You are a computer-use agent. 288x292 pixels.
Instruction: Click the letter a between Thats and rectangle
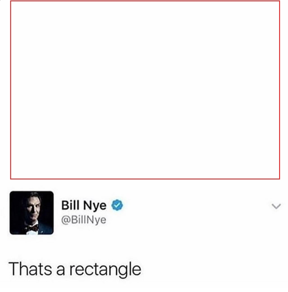point(61,271)
